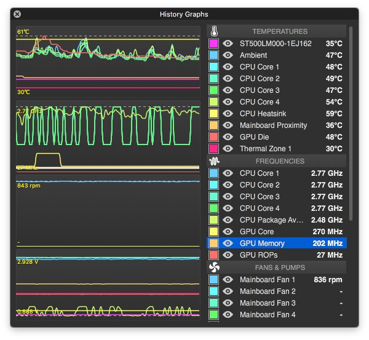Select the Mainboard Proximity sensor row
This screenshot has width=369, height=340.
(277, 125)
